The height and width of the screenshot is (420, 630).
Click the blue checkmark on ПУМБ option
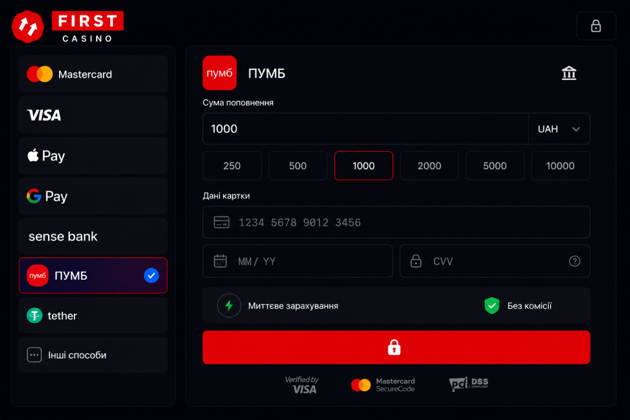[151, 275]
